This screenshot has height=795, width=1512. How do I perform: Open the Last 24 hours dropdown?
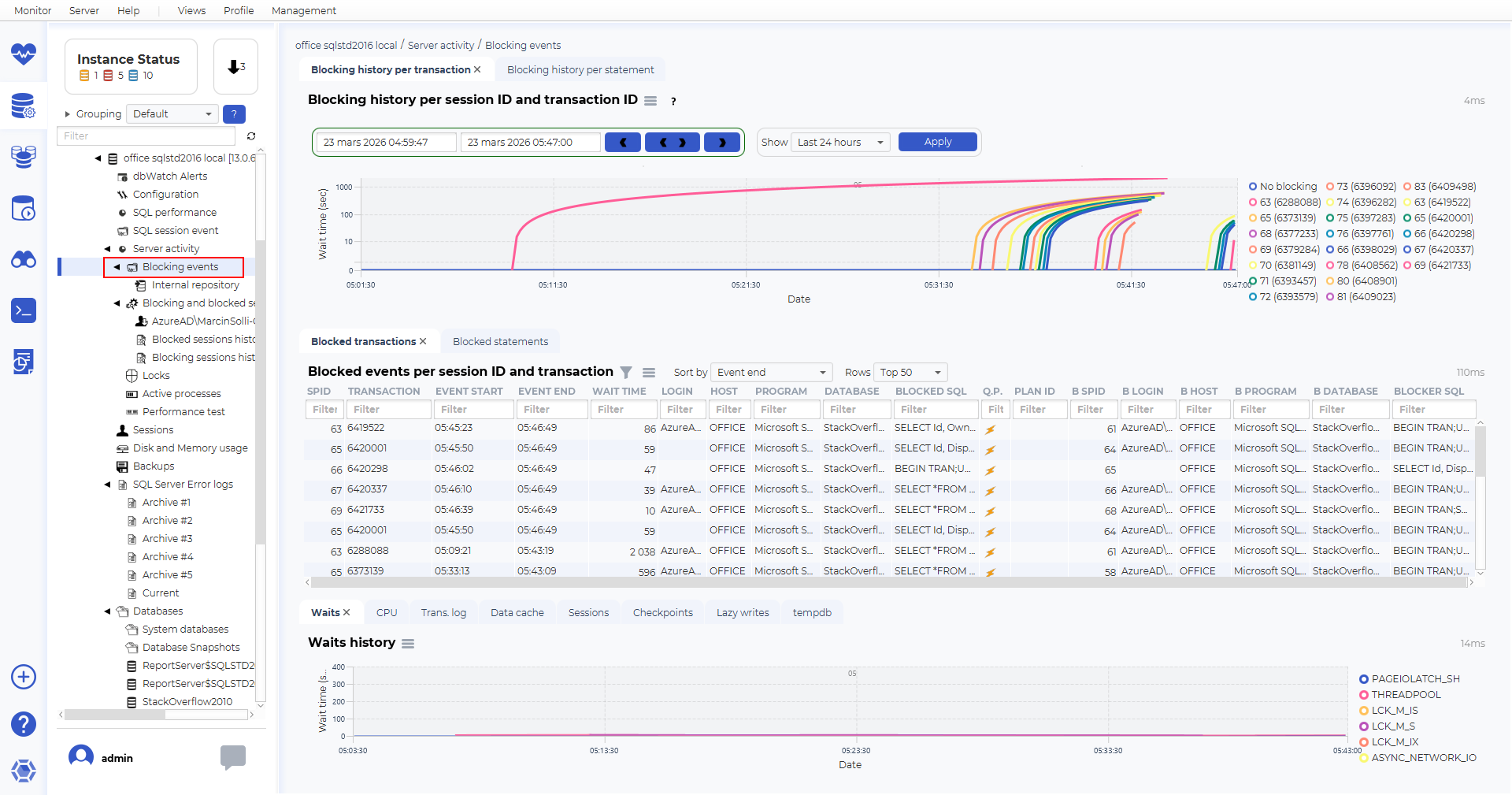point(841,143)
